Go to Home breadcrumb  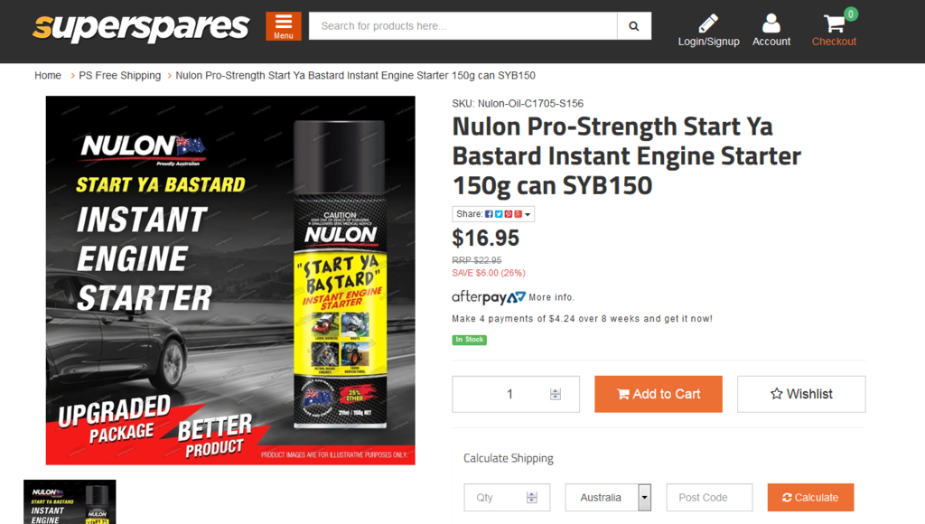pyautogui.click(x=48, y=76)
